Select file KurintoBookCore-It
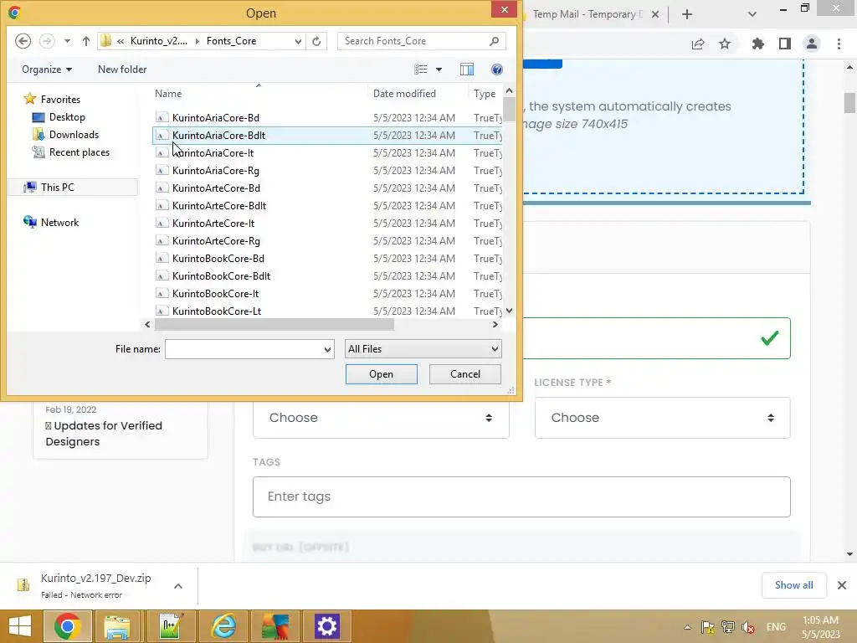Image resolution: width=857 pixels, height=643 pixels. coord(327,294)
